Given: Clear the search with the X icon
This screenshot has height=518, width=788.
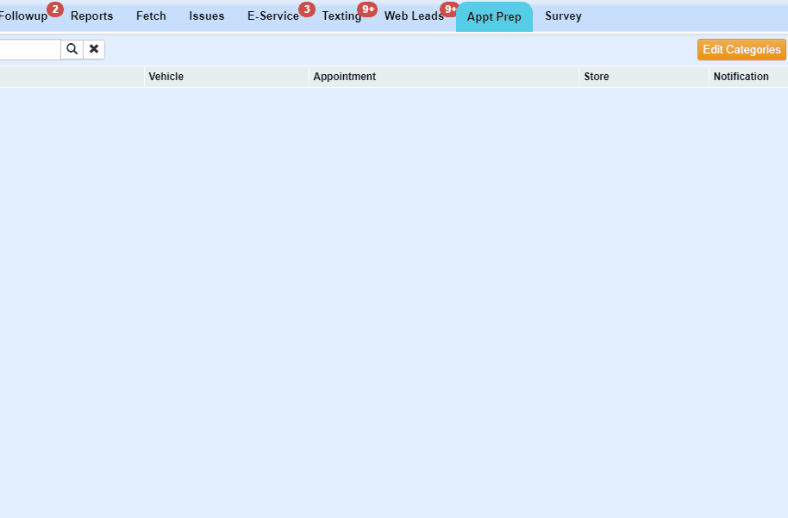Looking at the screenshot, I should point(94,49).
